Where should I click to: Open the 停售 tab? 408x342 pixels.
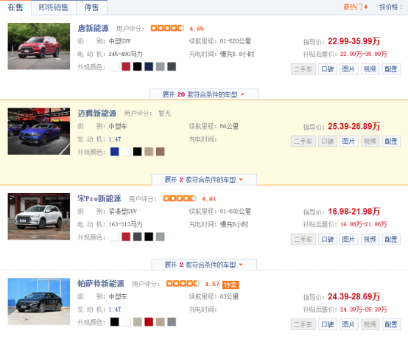91,7
